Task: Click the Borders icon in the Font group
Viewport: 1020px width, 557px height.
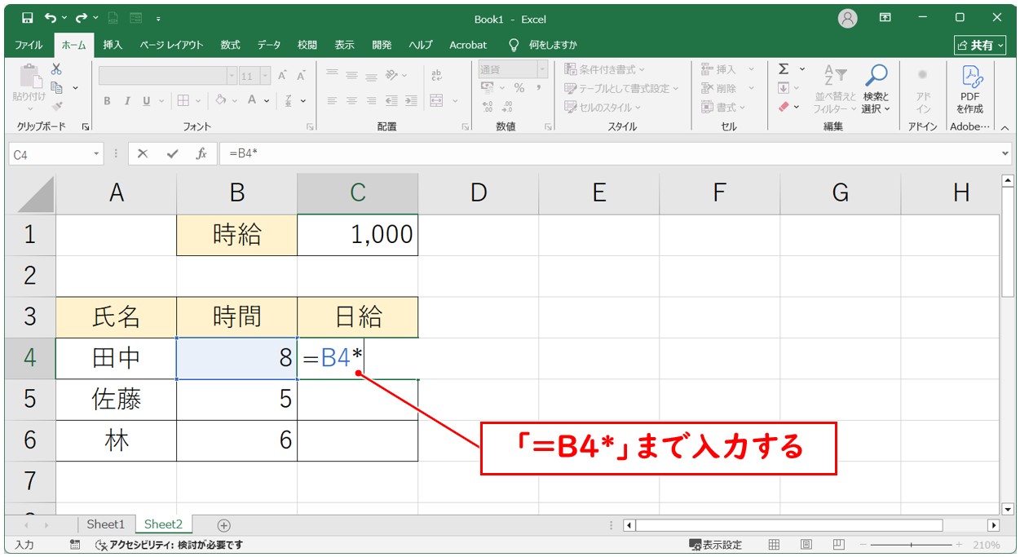Action: click(183, 101)
